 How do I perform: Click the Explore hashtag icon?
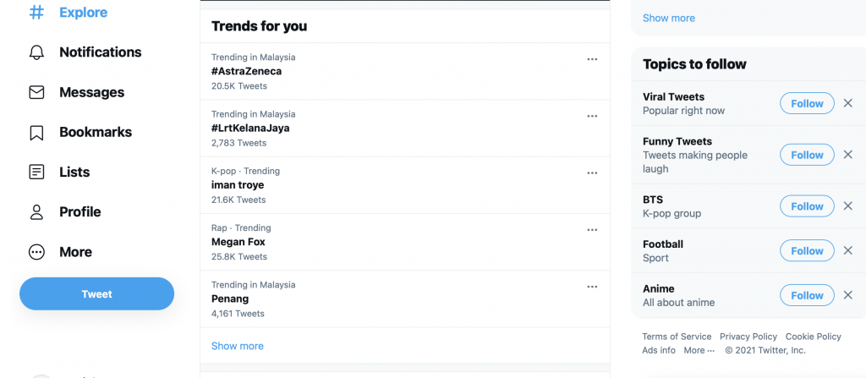[x=36, y=13]
